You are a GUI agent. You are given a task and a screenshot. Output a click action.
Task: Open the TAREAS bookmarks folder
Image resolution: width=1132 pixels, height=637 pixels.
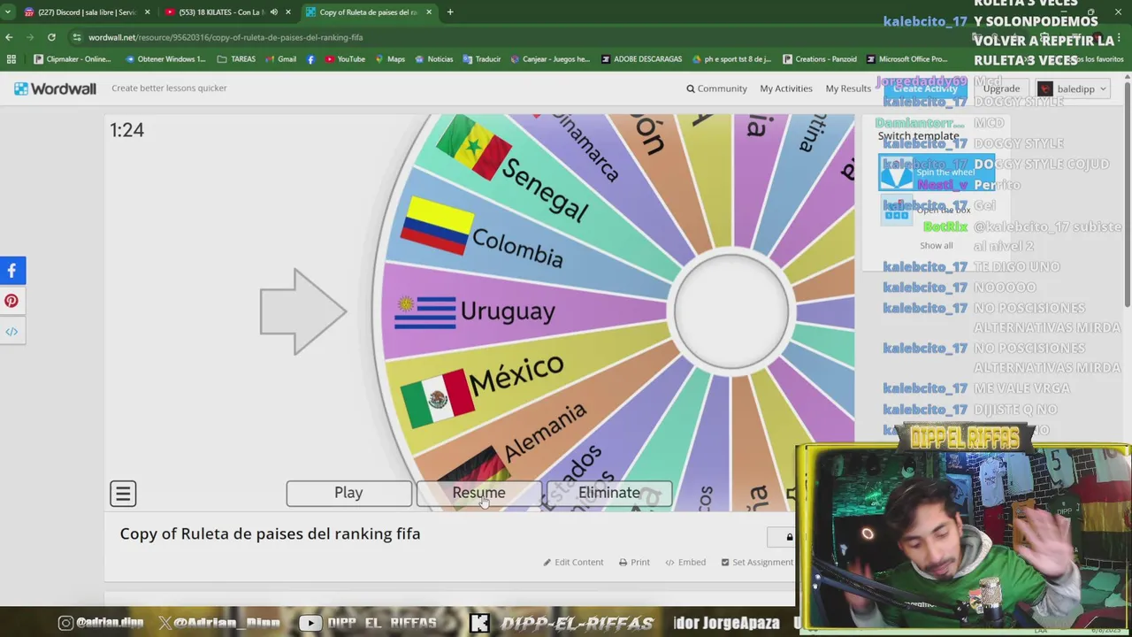pos(236,59)
